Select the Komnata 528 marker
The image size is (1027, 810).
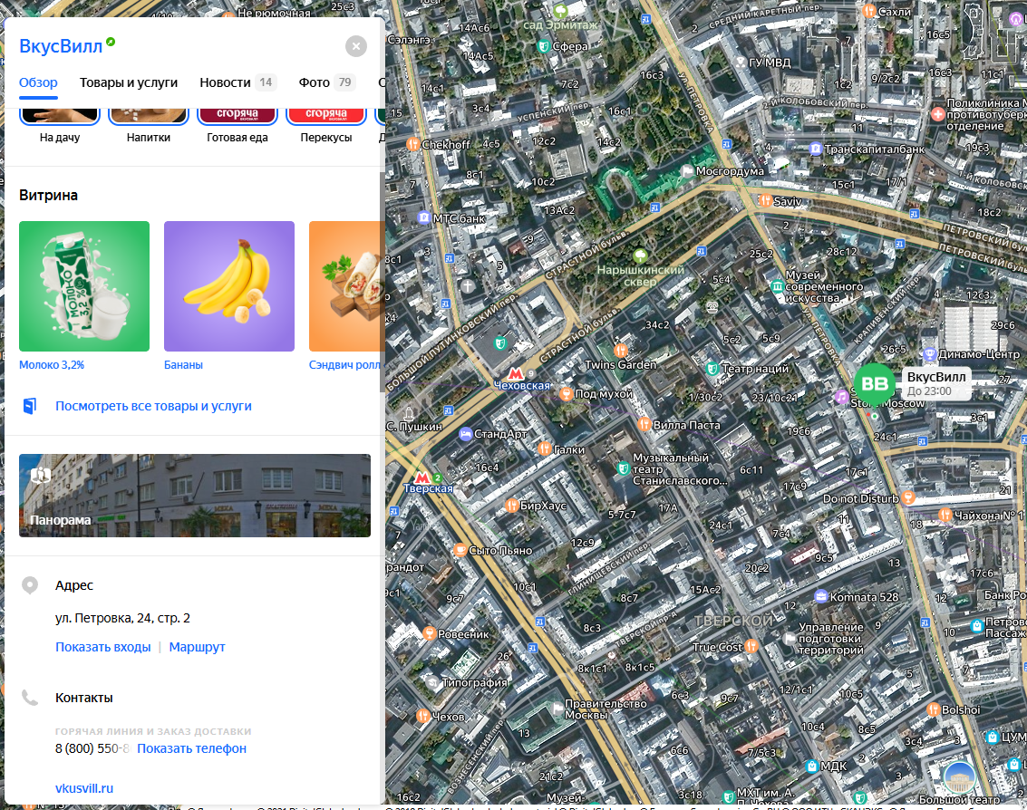(x=820, y=596)
